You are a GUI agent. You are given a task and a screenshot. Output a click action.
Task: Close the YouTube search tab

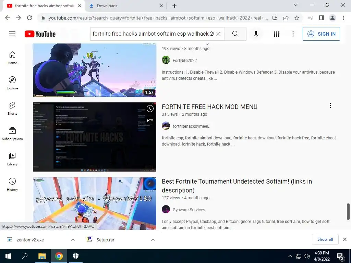point(80,6)
